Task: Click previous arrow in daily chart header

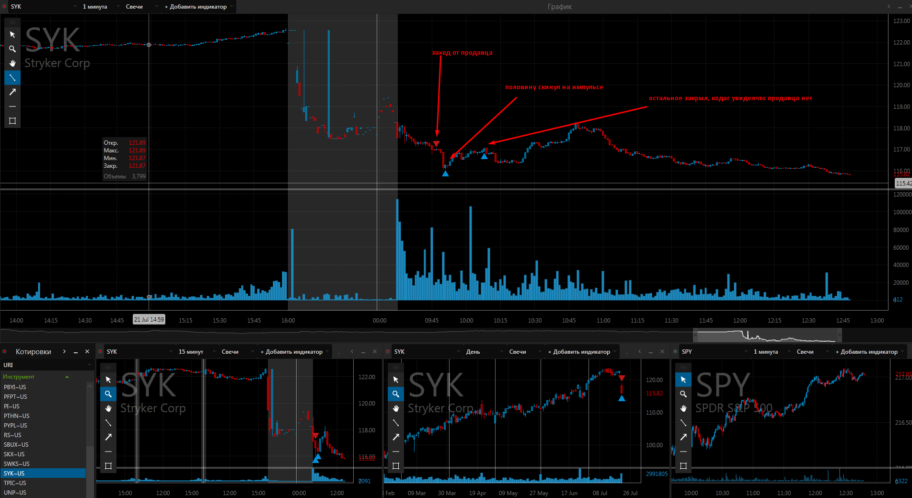Action: pos(640,352)
